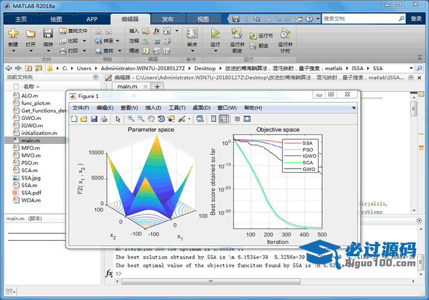Click the Zoom Out tool in Figure 1

click(x=141, y=119)
